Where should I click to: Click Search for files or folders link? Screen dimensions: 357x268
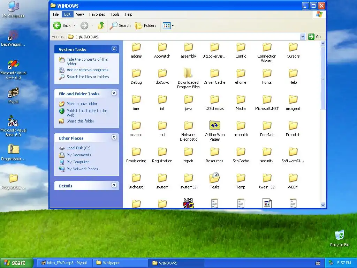point(88,77)
